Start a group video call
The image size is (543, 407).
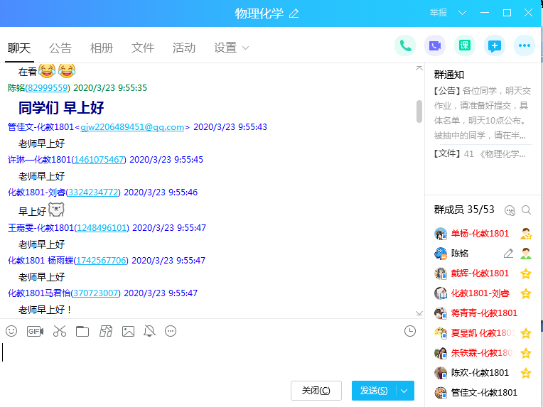pos(435,45)
